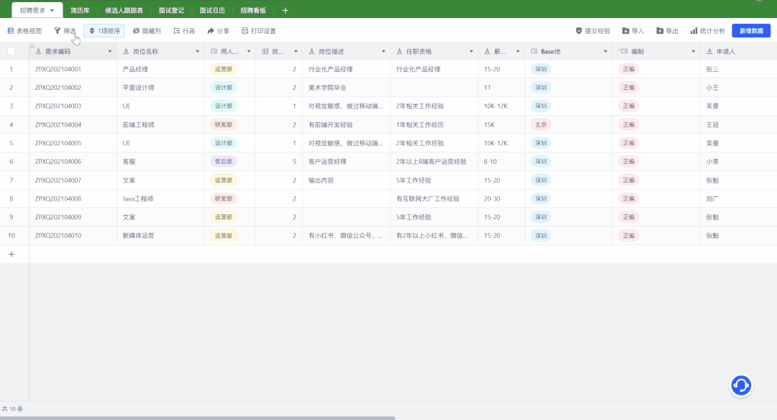Open 任职资格 column dropdown arrow

tap(471, 52)
